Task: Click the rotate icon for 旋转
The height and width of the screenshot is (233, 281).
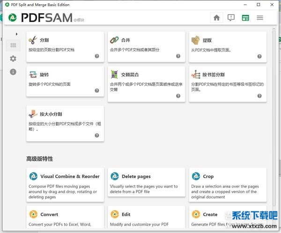Action: (33, 74)
